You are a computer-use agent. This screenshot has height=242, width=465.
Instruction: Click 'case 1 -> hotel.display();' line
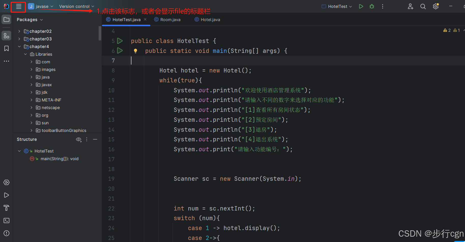point(234,228)
